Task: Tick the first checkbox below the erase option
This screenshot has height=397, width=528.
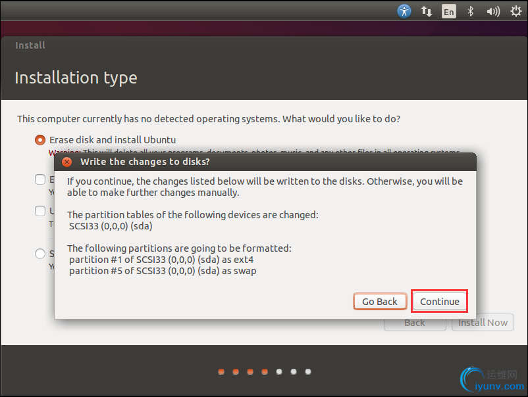Action: pyautogui.click(x=40, y=179)
